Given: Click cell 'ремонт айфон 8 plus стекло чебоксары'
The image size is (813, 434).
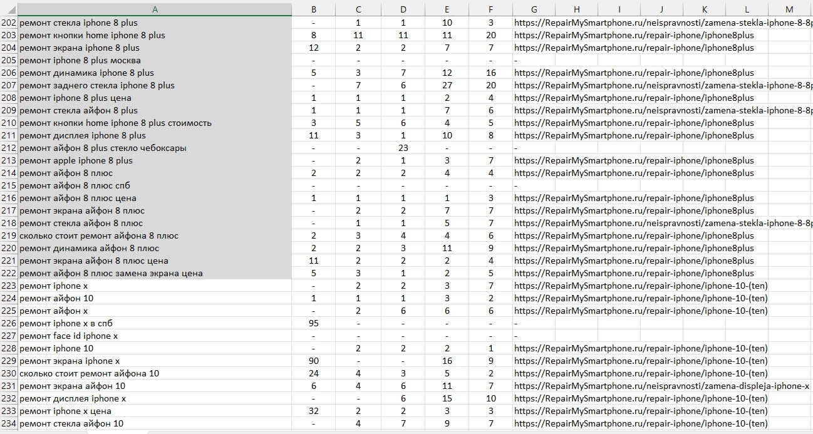Looking at the screenshot, I should coord(155,148).
